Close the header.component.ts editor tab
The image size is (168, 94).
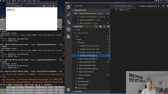(x=159, y=6)
